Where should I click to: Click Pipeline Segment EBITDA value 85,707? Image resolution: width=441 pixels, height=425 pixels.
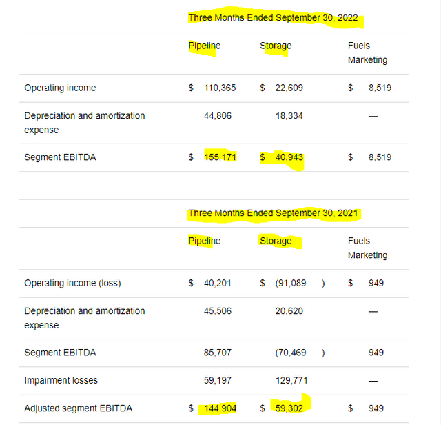[x=218, y=353]
